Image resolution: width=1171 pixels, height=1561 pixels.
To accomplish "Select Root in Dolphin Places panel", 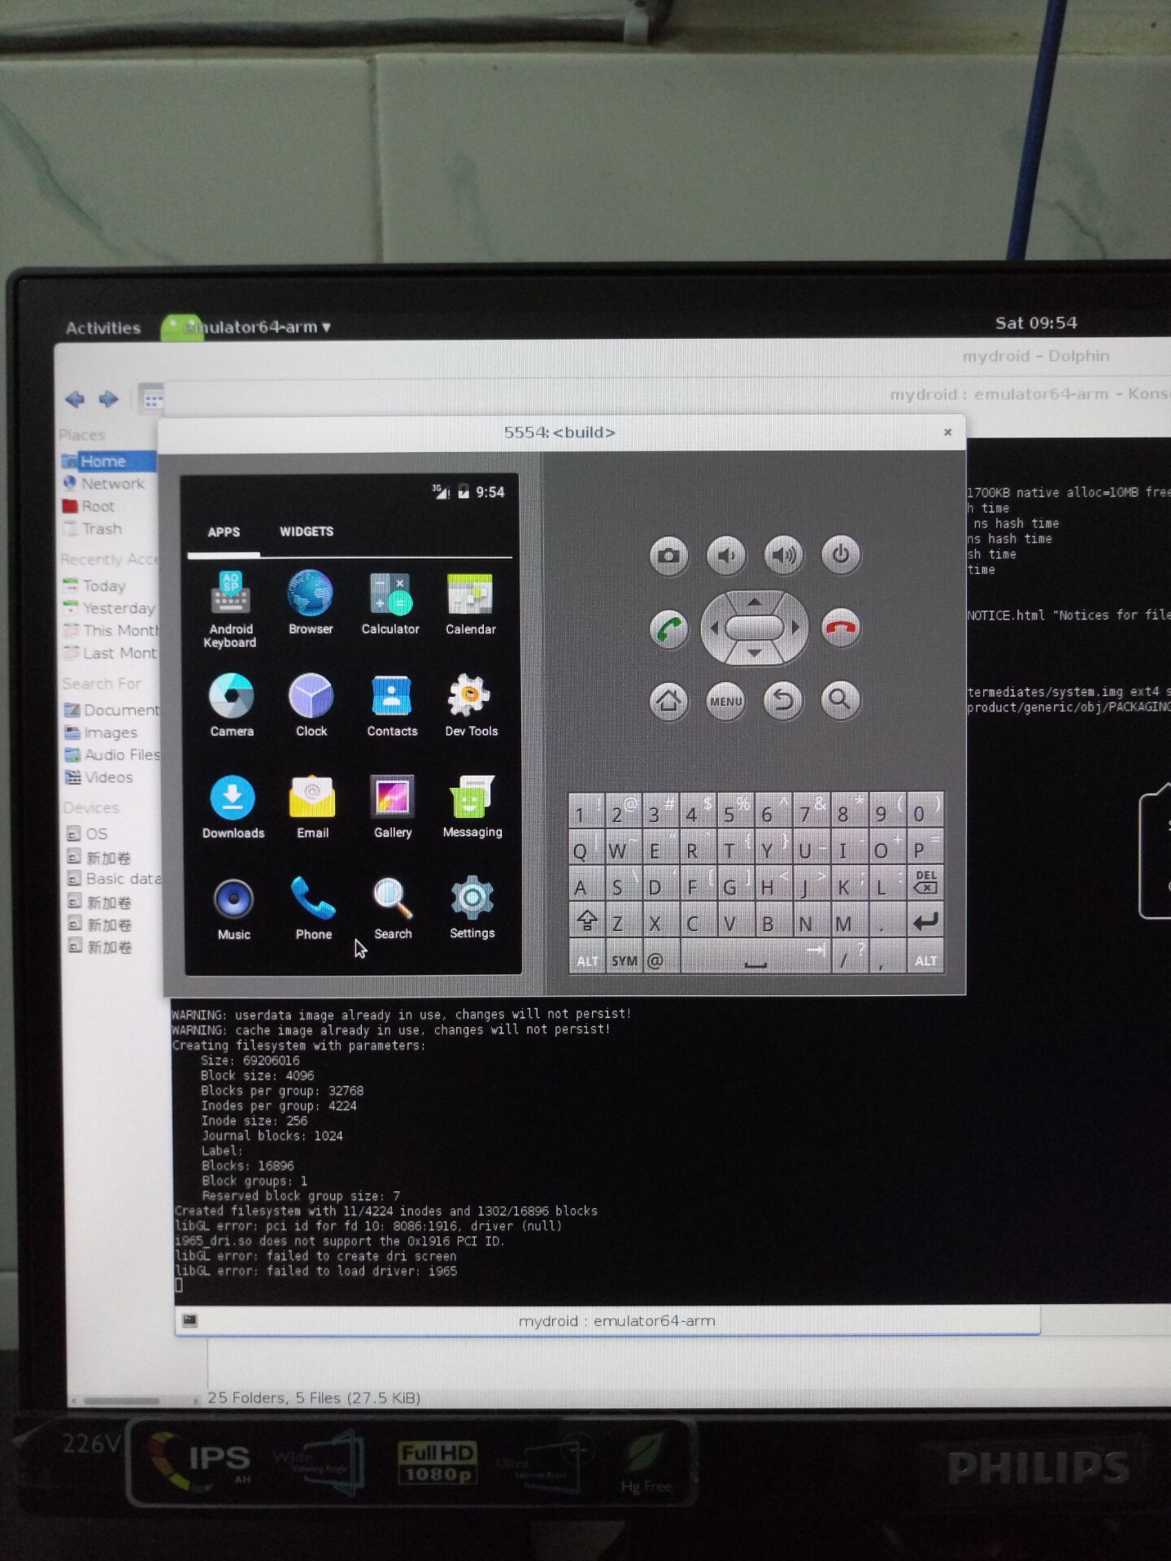I will (89, 507).
